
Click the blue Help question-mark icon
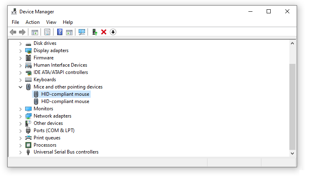coord(60,32)
